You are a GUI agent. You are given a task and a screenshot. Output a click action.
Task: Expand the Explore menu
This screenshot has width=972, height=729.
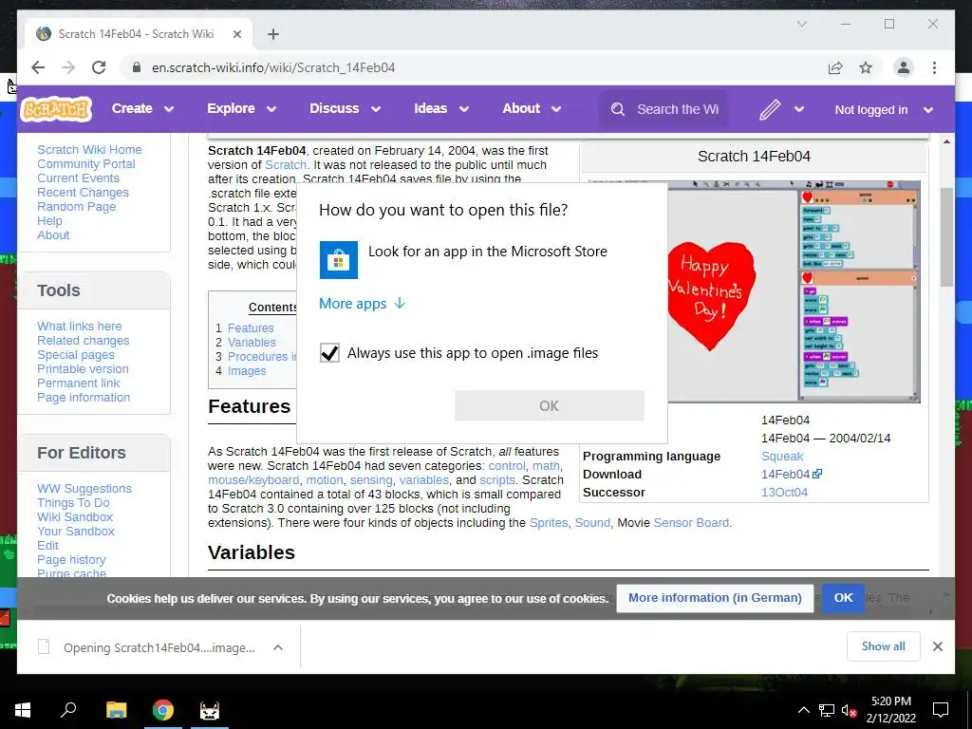coord(241,108)
